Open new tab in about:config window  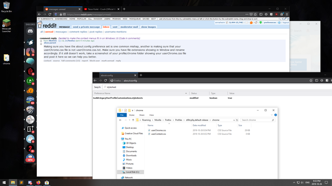tap(141, 75)
